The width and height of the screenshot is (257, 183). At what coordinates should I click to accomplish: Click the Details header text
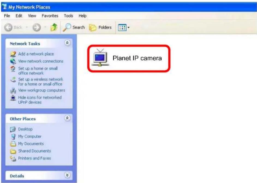pos(17,176)
